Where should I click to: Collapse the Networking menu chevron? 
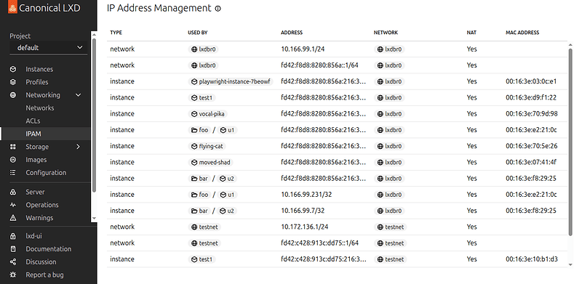pos(79,95)
